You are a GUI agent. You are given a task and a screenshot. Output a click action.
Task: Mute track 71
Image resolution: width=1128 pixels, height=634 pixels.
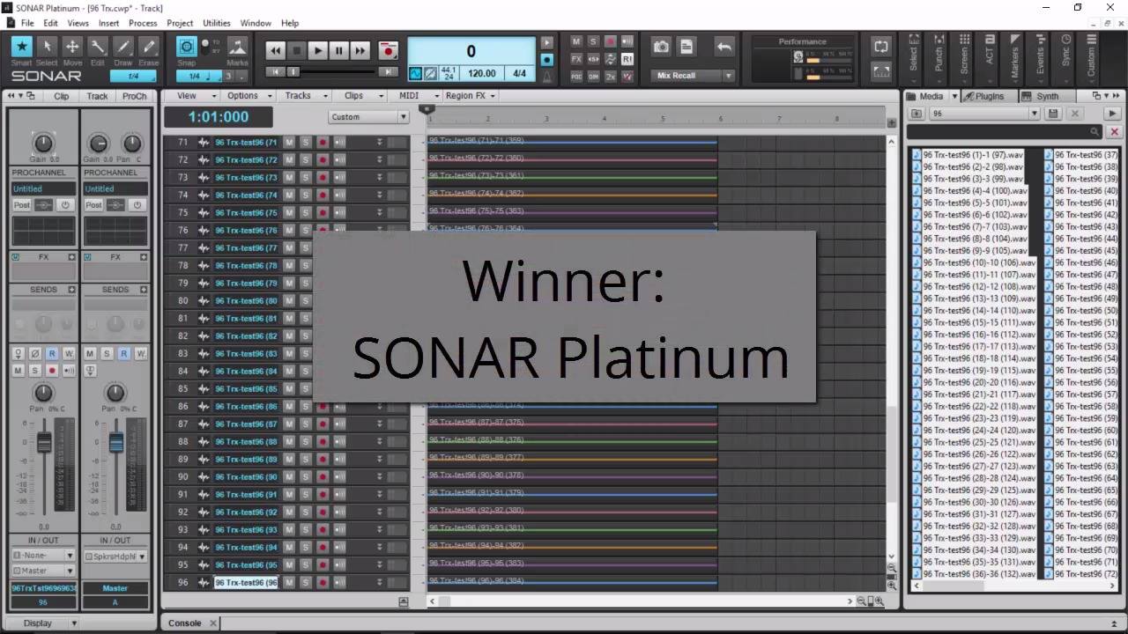[288, 142]
